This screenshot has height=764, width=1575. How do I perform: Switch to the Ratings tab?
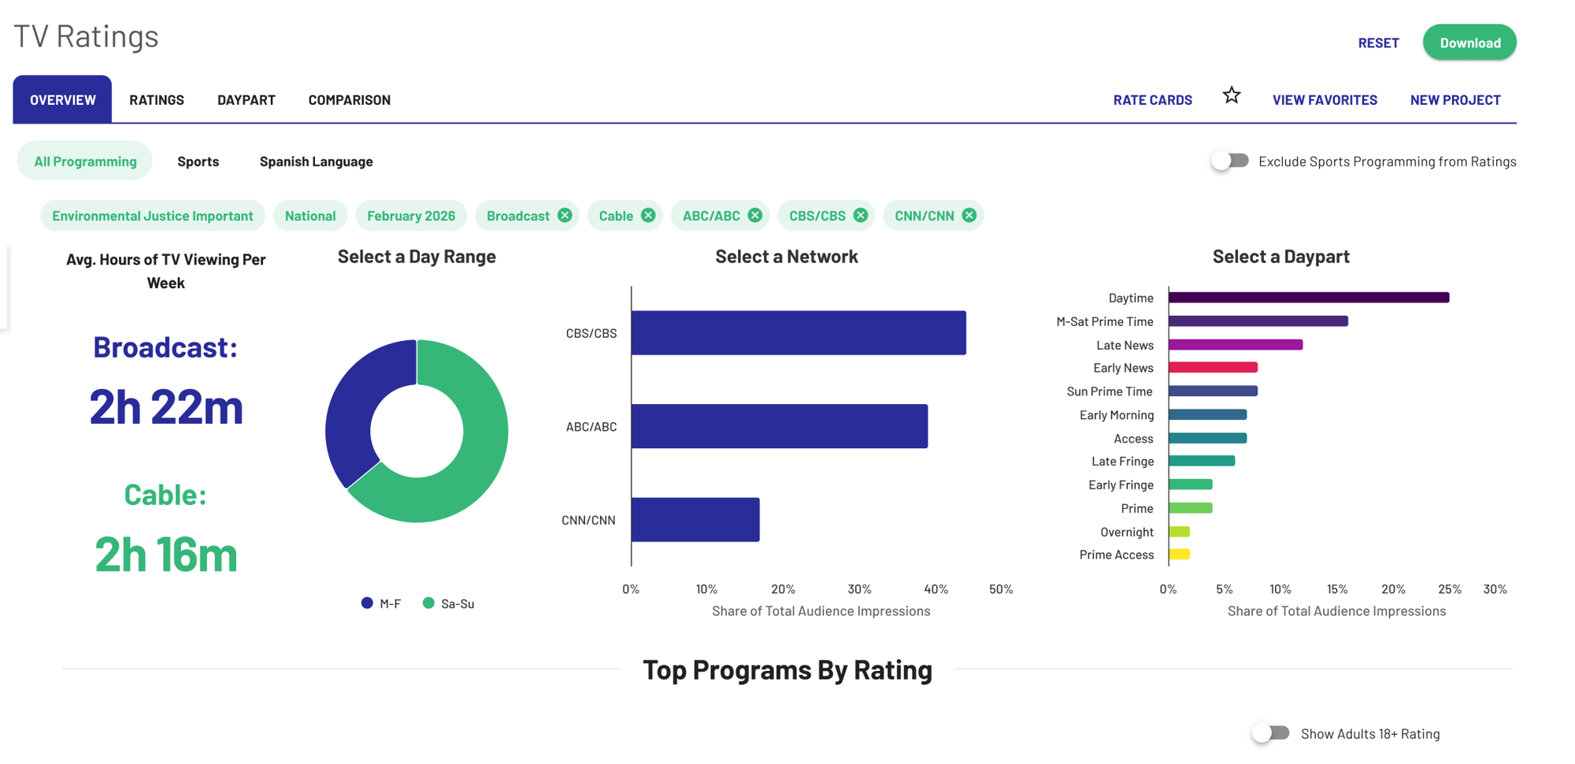157,100
